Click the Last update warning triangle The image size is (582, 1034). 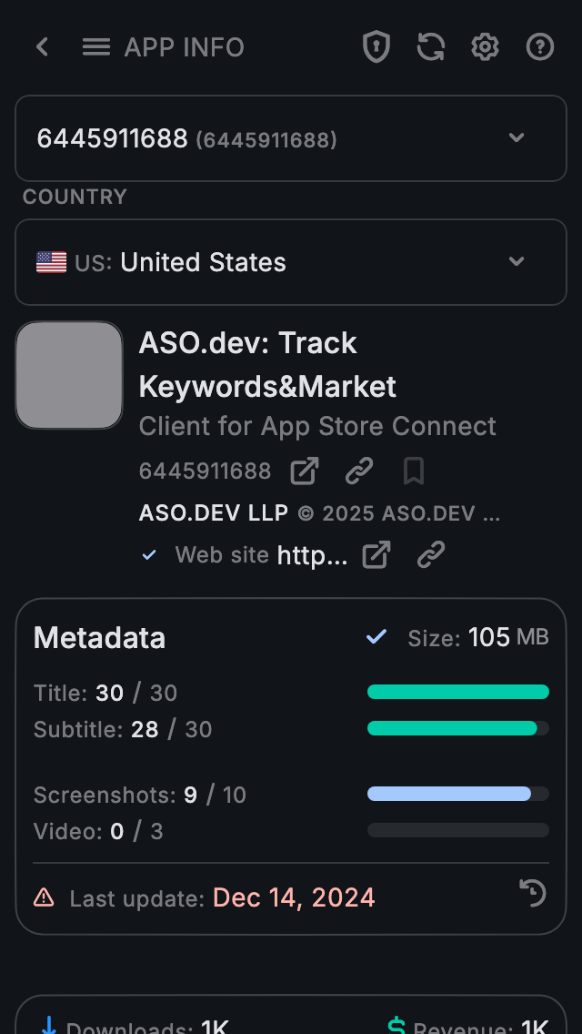(44, 898)
